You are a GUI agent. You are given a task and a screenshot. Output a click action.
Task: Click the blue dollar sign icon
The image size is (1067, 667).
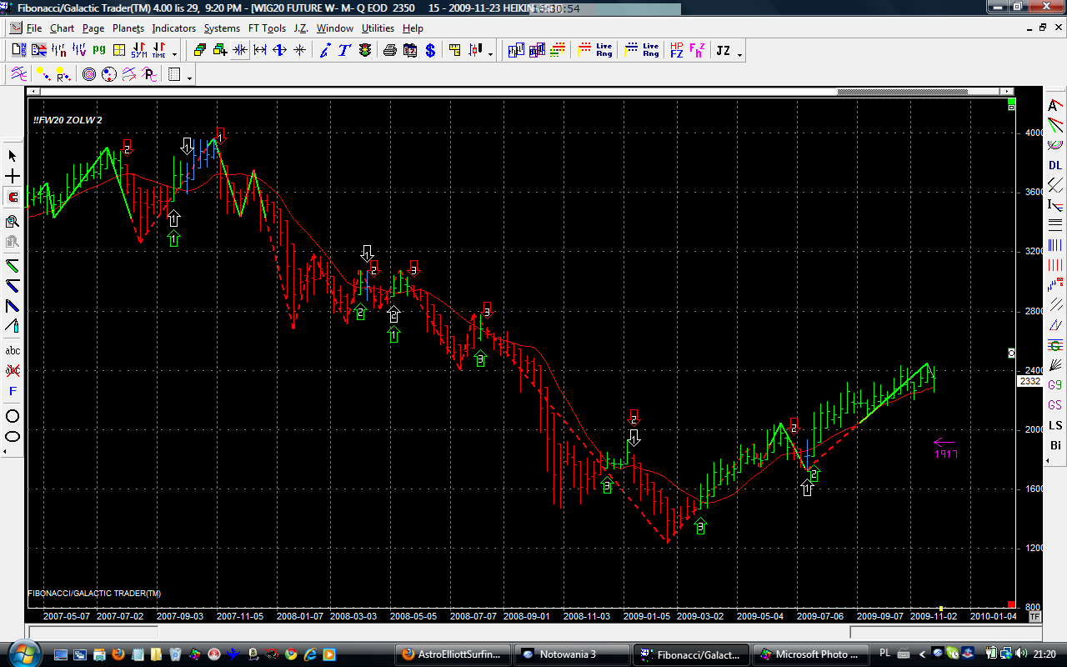(x=430, y=51)
